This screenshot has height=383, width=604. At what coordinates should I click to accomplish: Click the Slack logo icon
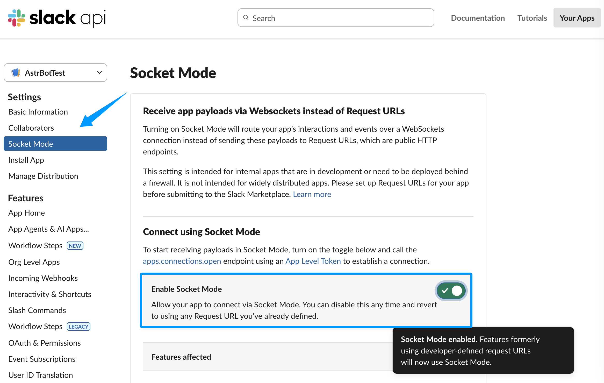tap(17, 18)
